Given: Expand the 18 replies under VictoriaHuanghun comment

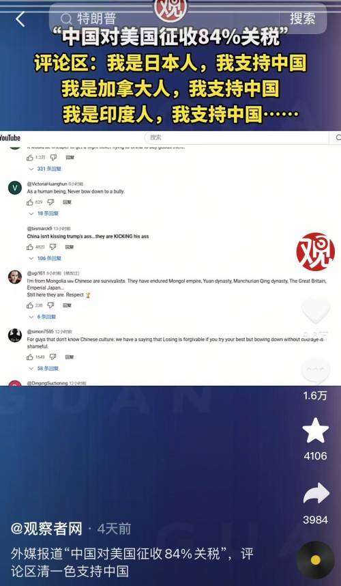Looking at the screenshot, I should pyautogui.click(x=44, y=213).
